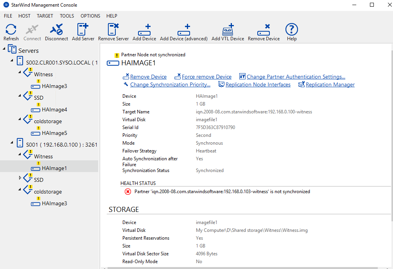The image size is (393, 269).
Task: Select server S002.CLR001.SYSO.LOCAL icon
Action: (x=20, y=61)
